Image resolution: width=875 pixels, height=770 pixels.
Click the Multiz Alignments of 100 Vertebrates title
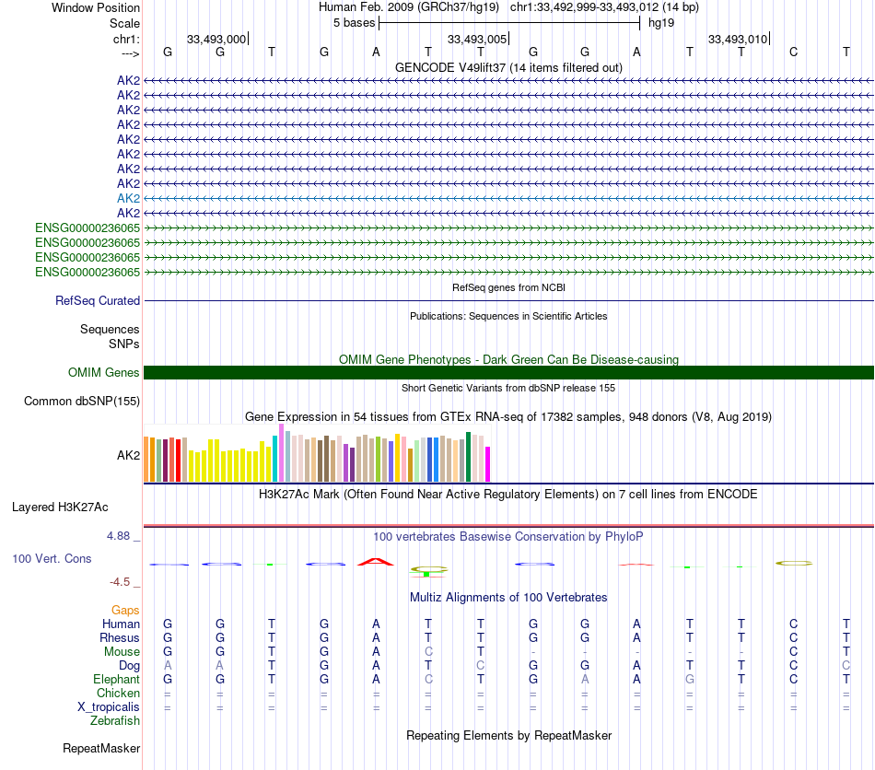pos(508,598)
